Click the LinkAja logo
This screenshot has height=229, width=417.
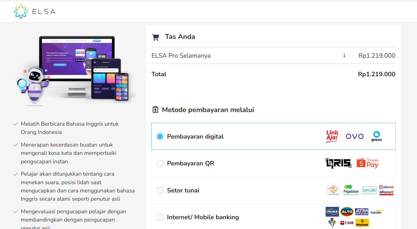(332, 136)
